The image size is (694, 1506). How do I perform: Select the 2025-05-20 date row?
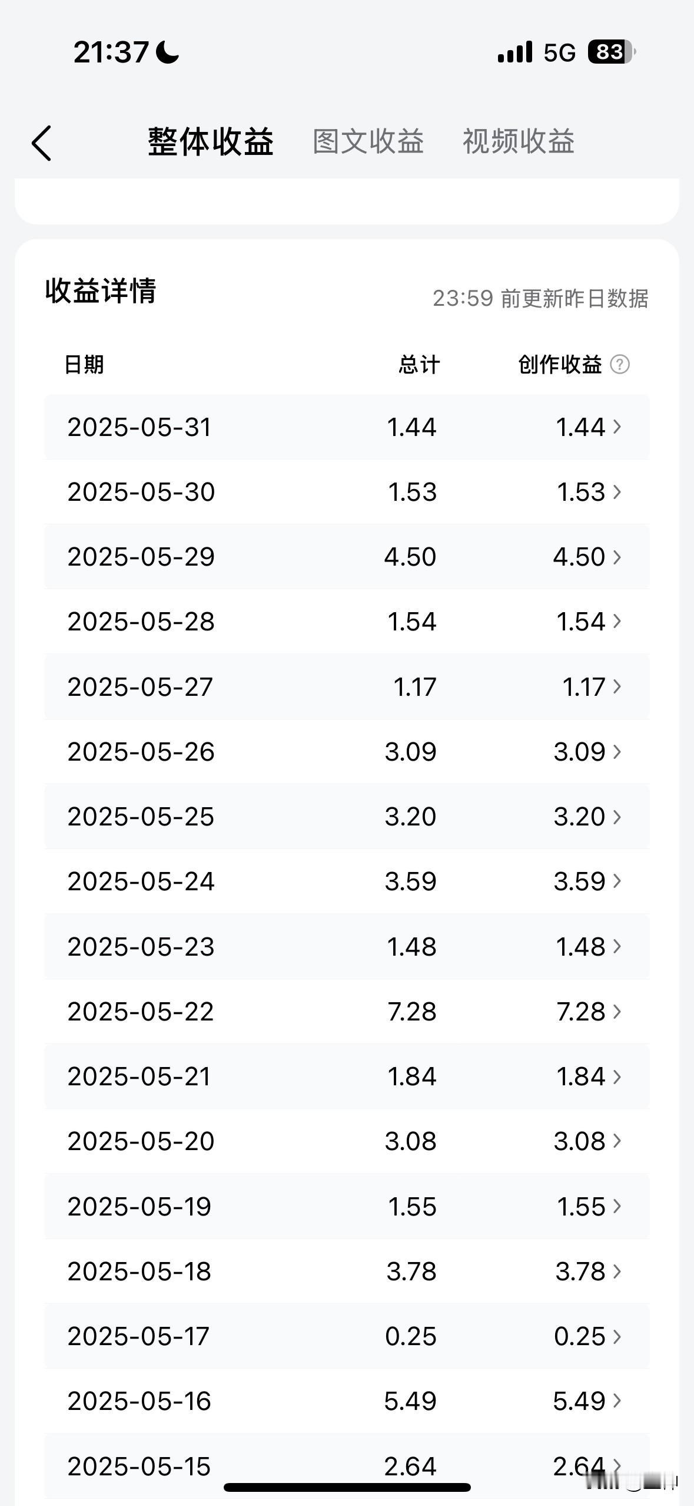pyautogui.click(x=347, y=1141)
